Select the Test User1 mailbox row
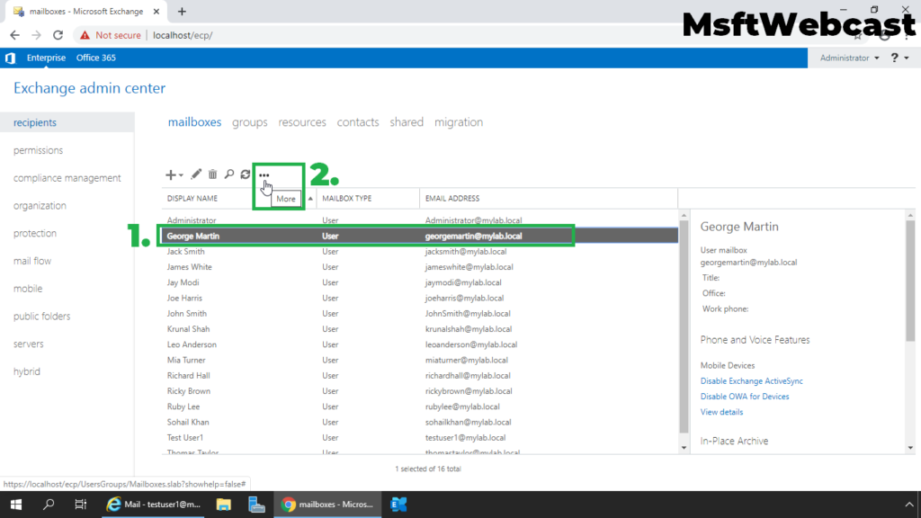The width and height of the screenshot is (921, 518). [419, 438]
